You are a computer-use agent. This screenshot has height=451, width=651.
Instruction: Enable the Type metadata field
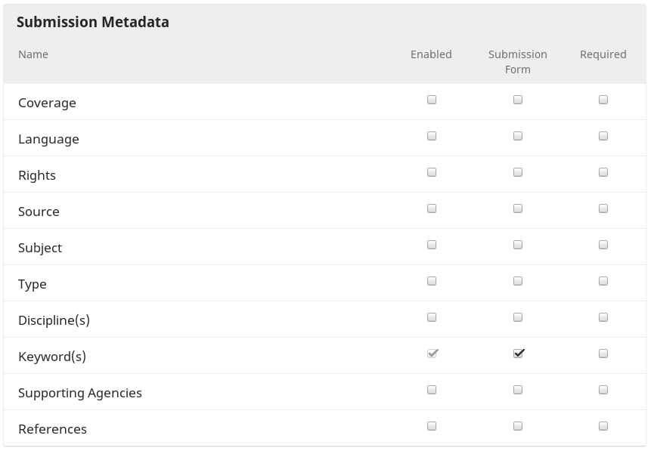coord(432,281)
